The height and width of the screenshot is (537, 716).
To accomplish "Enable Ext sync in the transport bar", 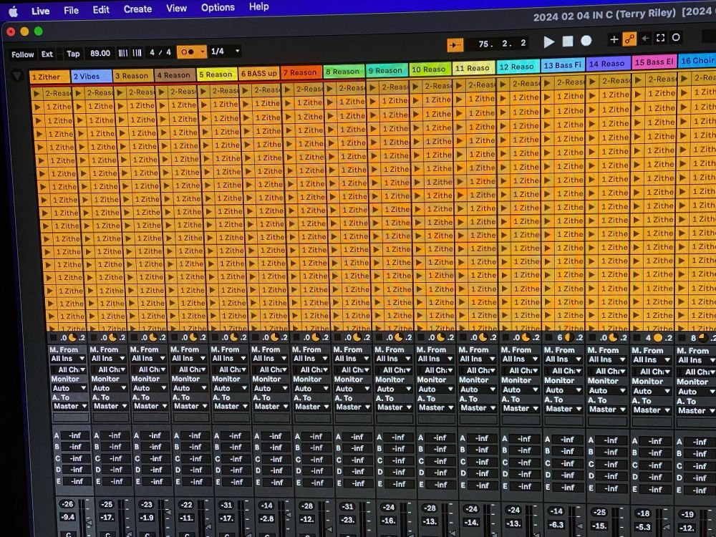I will (47, 53).
